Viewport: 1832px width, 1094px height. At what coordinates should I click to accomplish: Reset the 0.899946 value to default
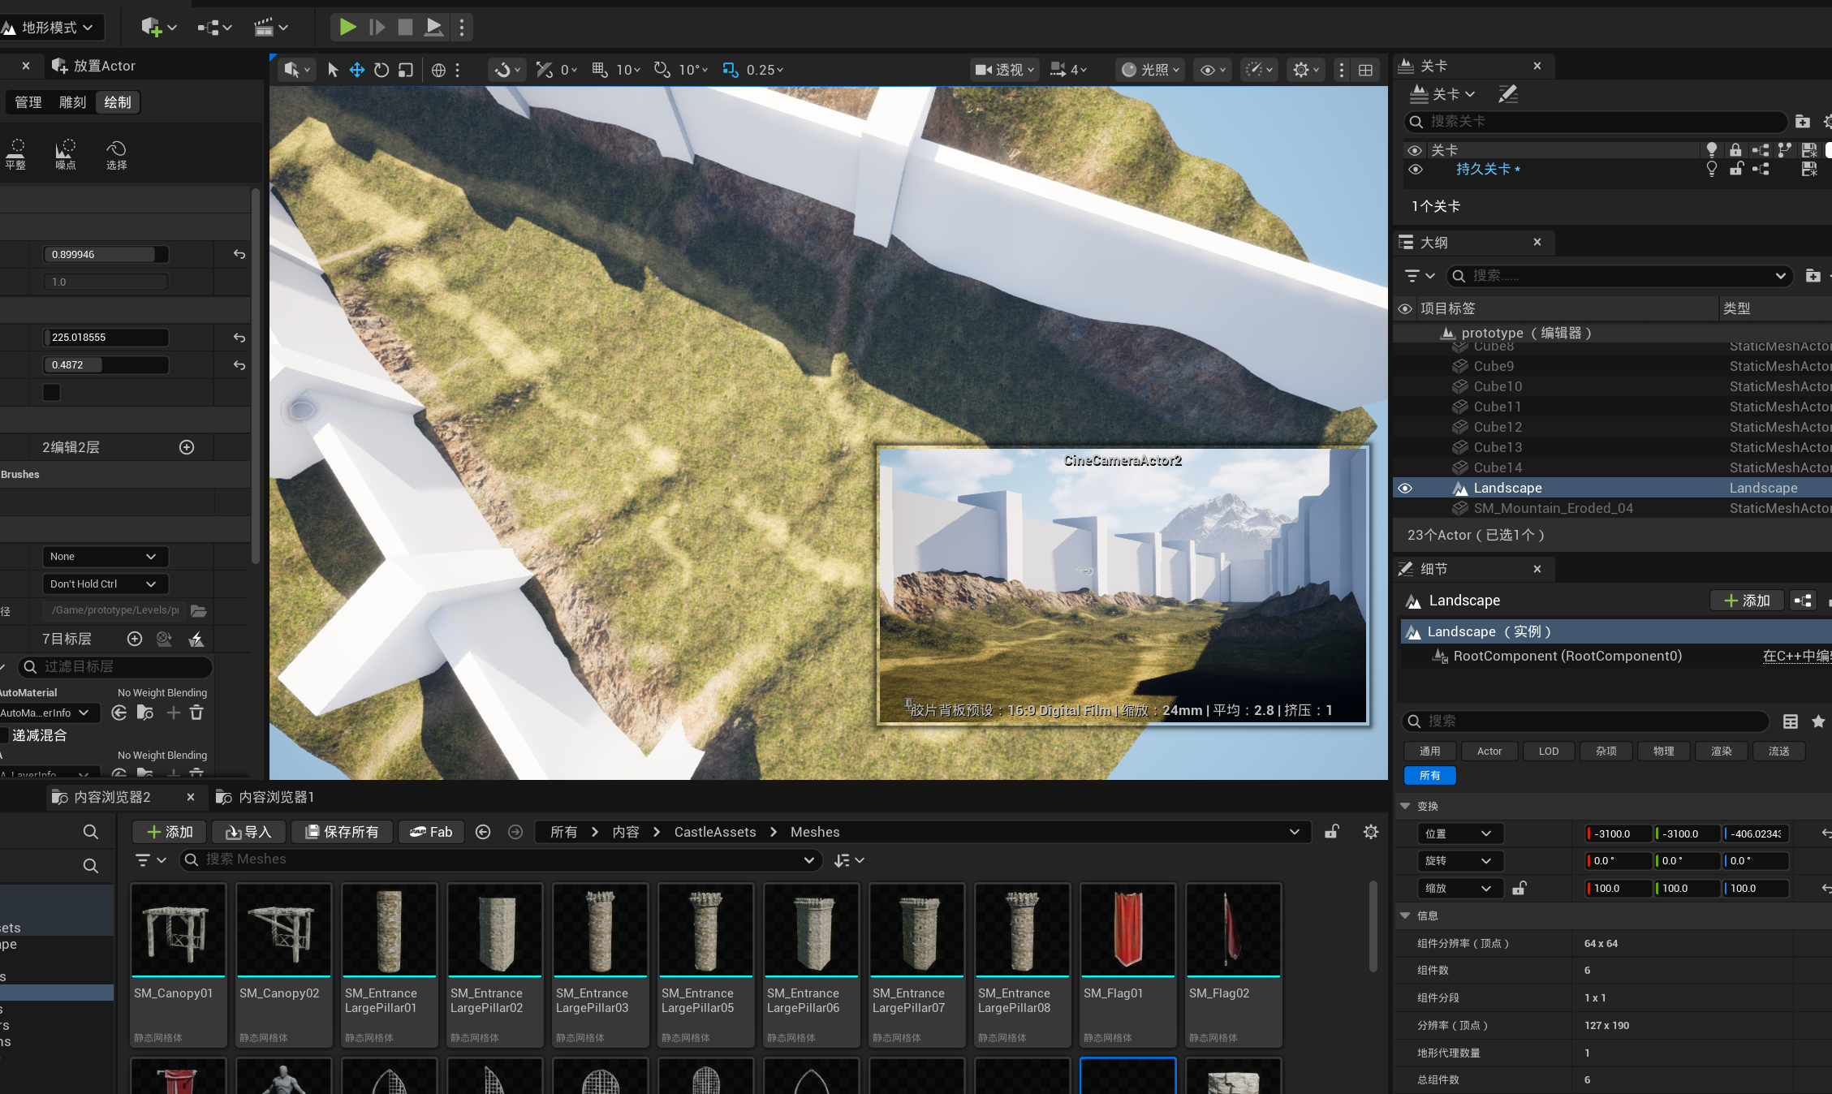coord(239,254)
